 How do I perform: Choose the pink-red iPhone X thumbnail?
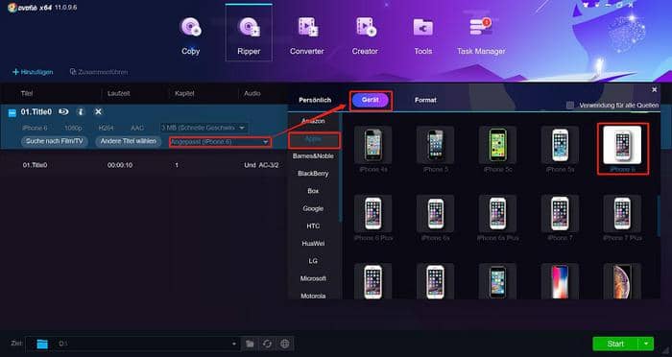coord(560,281)
